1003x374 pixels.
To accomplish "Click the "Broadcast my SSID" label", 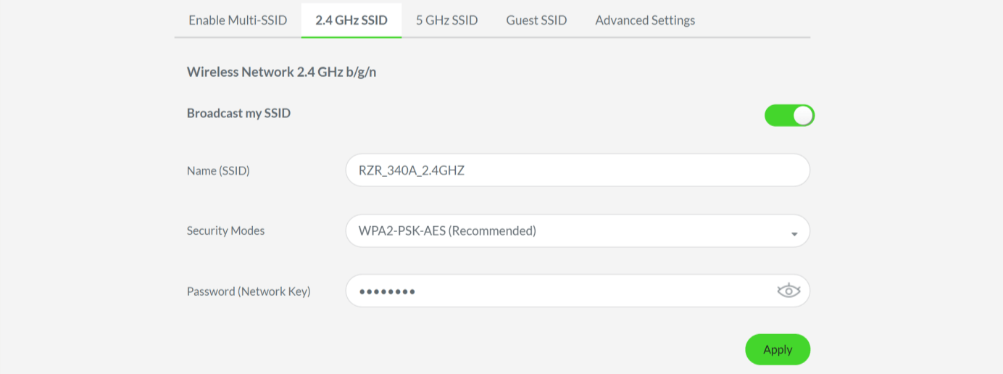I will (x=238, y=113).
